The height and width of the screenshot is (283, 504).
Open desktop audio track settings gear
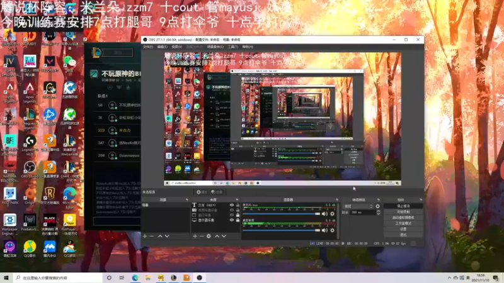click(x=333, y=230)
